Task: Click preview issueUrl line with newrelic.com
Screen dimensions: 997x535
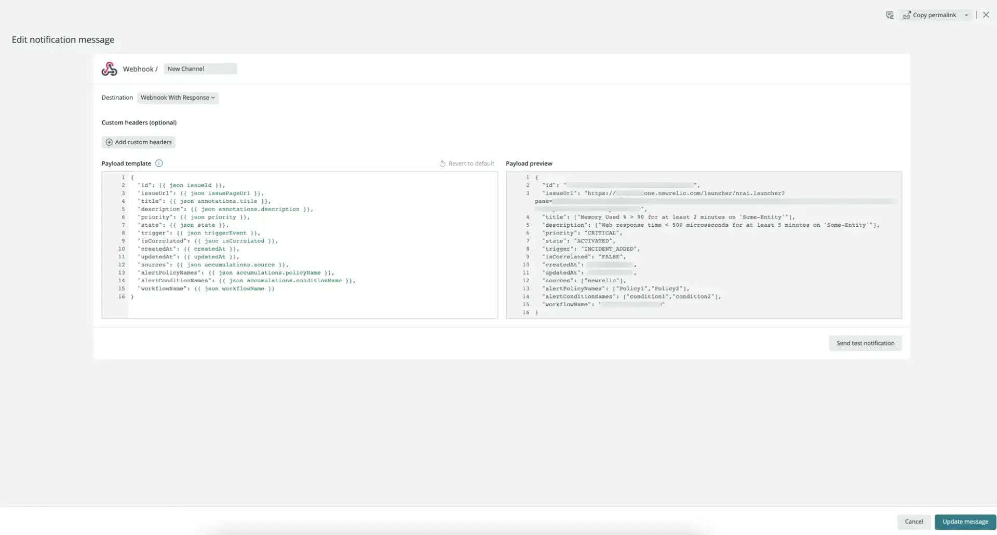Action: tap(663, 193)
